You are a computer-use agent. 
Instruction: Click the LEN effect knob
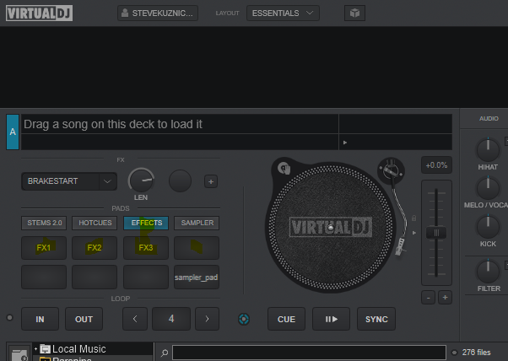pyautogui.click(x=141, y=180)
